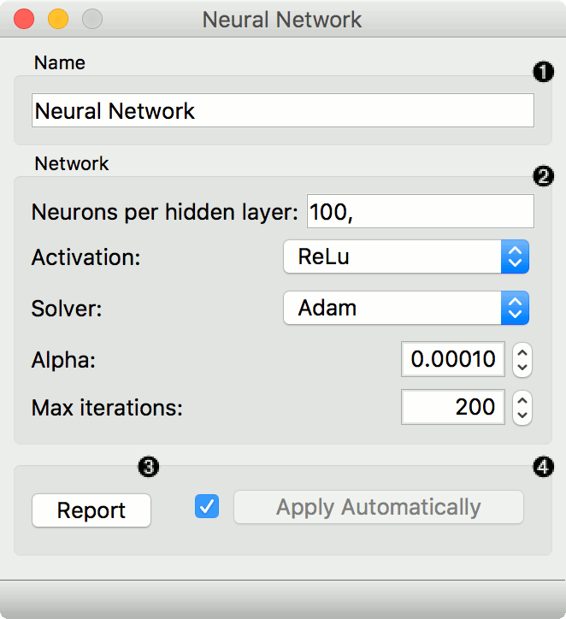
Task: Click the number 4 annotation marker
Action: 542,467
